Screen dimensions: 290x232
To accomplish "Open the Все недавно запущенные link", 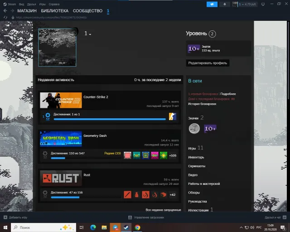I will pos(163,210).
